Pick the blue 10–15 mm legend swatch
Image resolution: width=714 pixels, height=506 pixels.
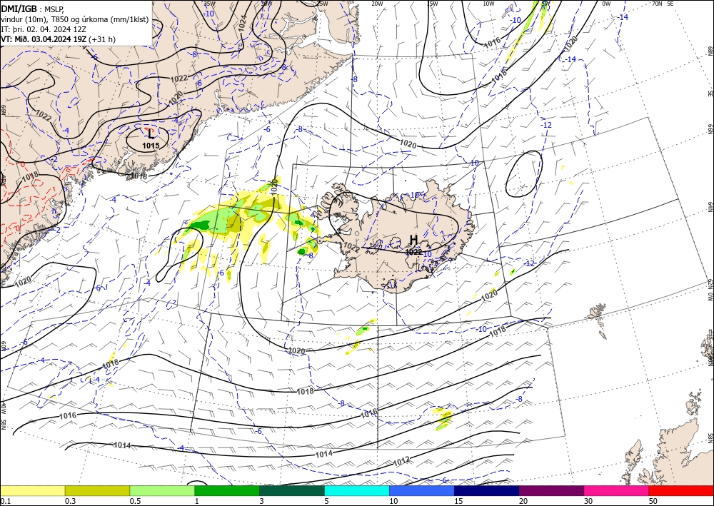(x=422, y=490)
